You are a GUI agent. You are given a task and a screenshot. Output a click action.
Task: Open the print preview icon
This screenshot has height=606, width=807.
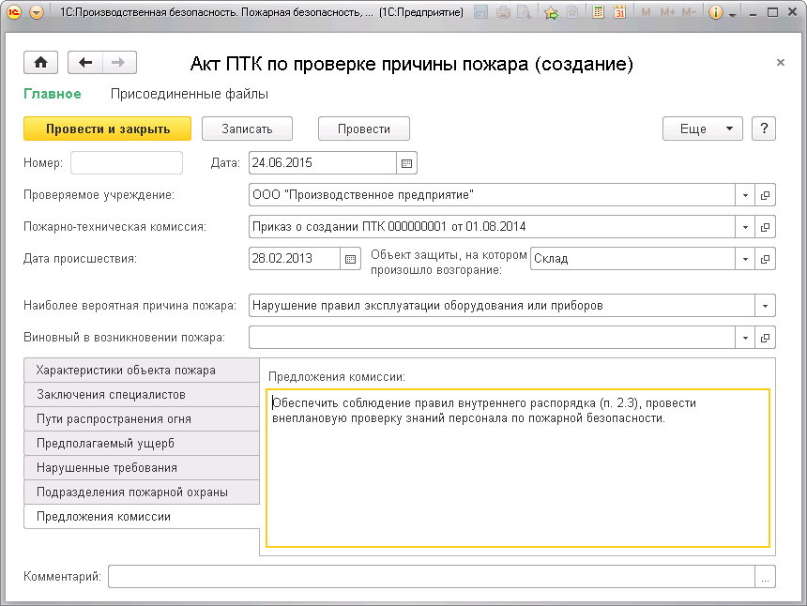point(525,12)
